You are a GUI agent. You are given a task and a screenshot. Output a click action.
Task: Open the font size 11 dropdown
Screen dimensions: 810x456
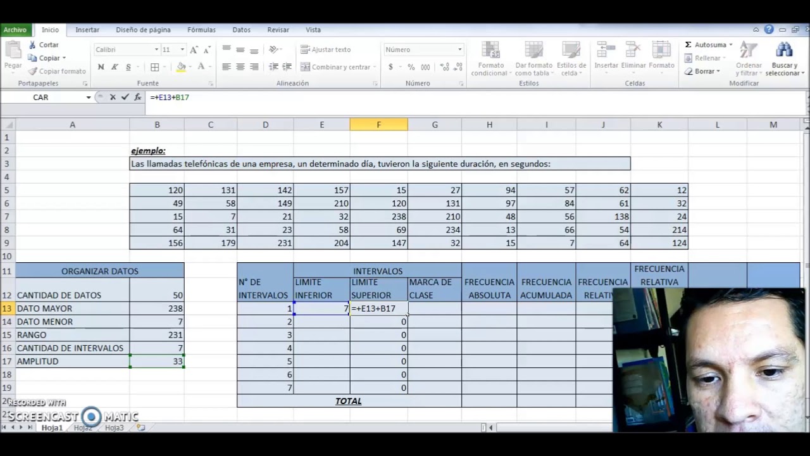click(x=182, y=49)
